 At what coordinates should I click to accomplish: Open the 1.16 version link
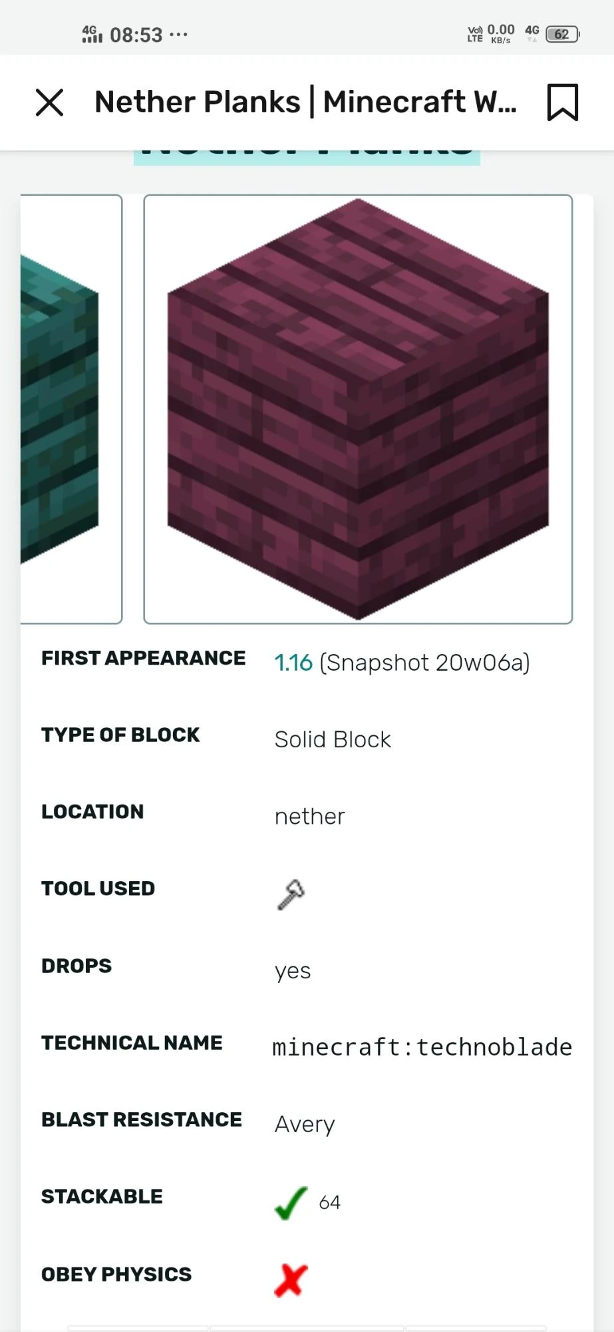pos(293,663)
